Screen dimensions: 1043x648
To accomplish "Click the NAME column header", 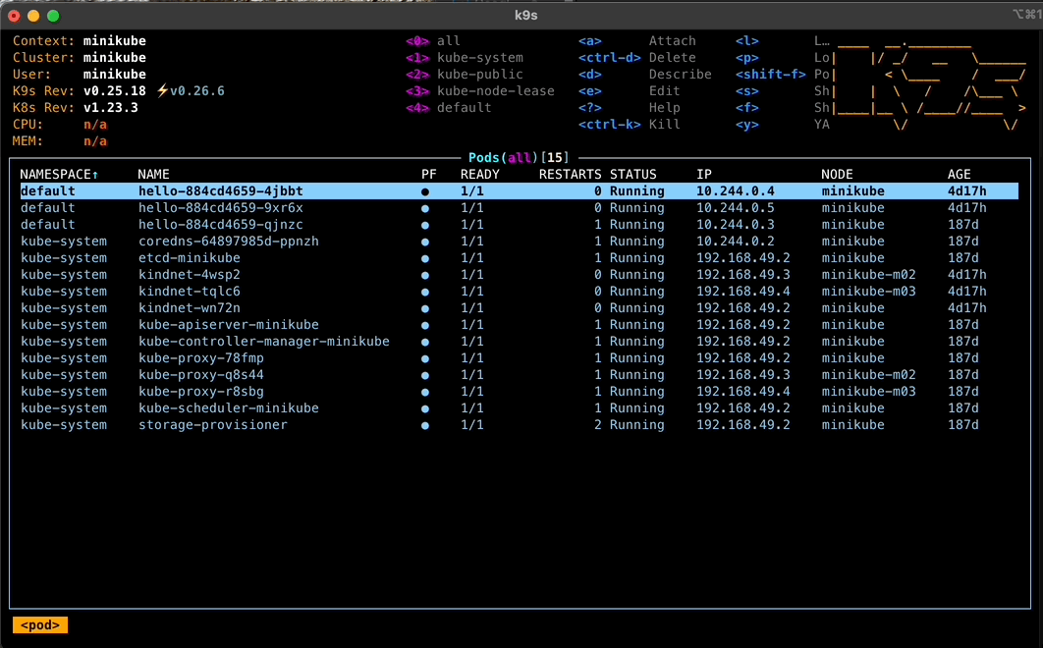I will tap(153, 175).
